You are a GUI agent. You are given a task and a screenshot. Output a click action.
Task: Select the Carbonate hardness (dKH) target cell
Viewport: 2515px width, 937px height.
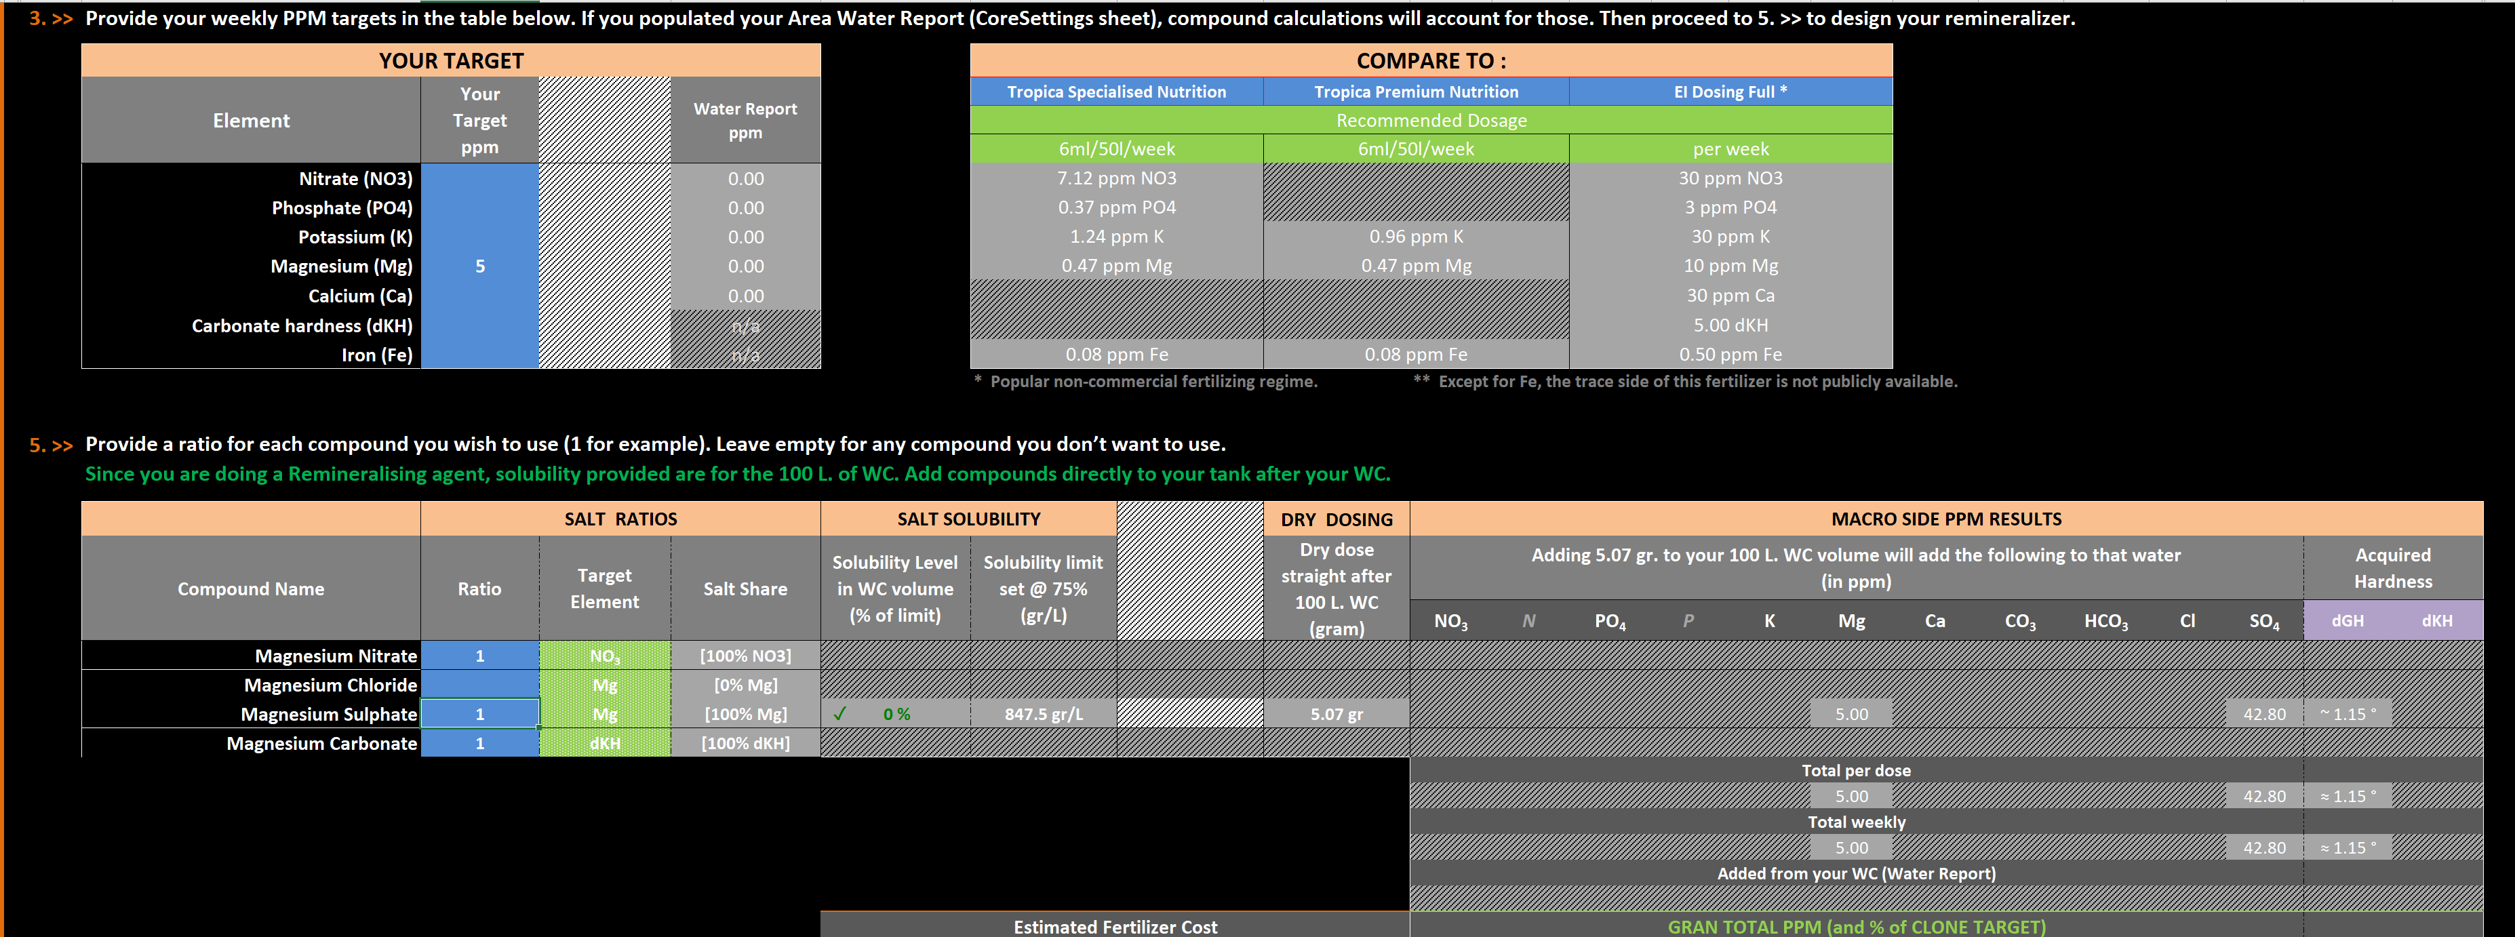coord(479,325)
